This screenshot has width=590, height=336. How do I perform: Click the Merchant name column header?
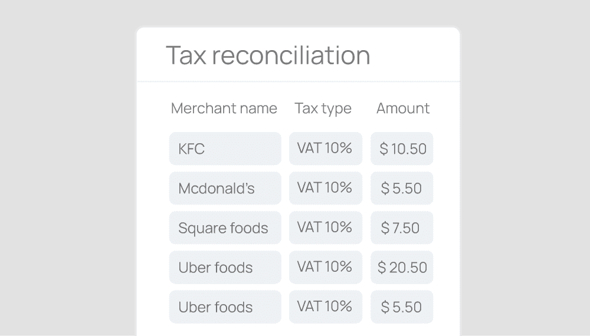coord(224,108)
